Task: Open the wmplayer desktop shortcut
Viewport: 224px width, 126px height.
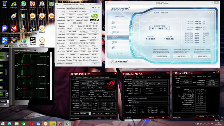Action: point(23,17)
